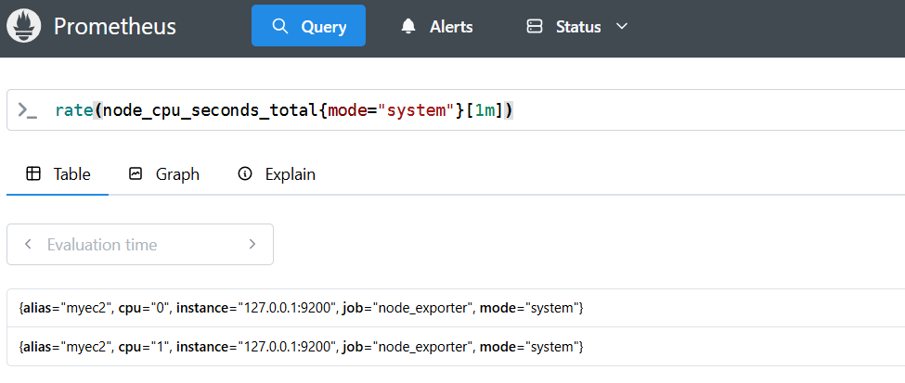Go to the Alerts page
This screenshot has width=905, height=383.
pos(437,27)
